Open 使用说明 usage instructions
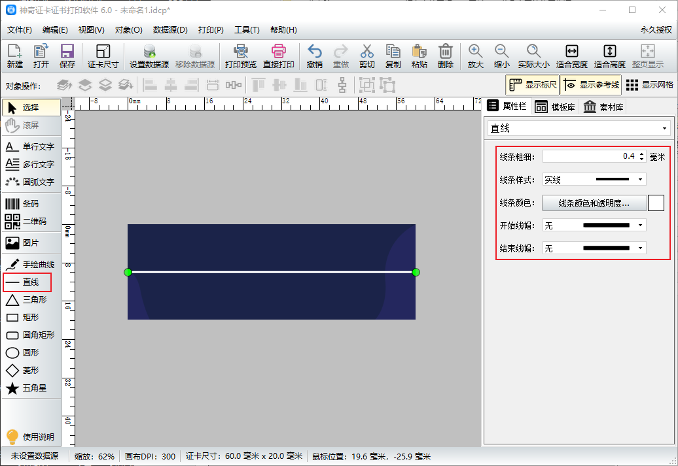 (31, 437)
